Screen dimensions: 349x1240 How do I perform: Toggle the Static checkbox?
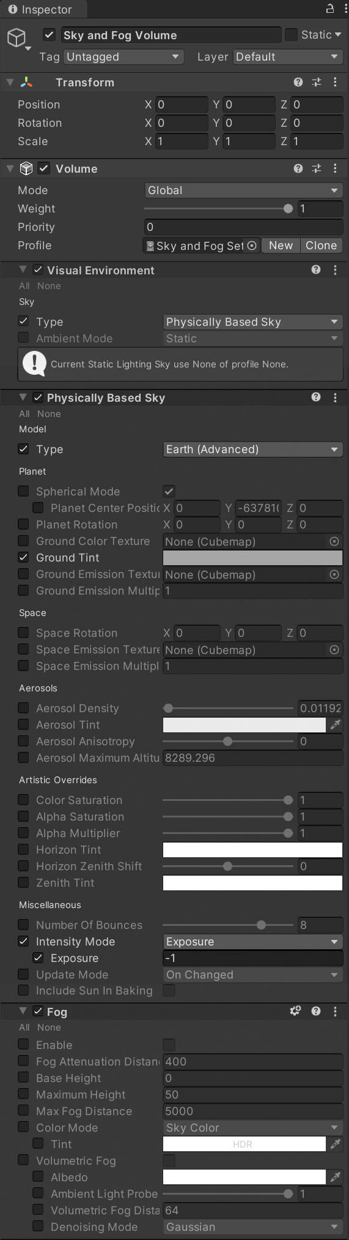point(292,35)
